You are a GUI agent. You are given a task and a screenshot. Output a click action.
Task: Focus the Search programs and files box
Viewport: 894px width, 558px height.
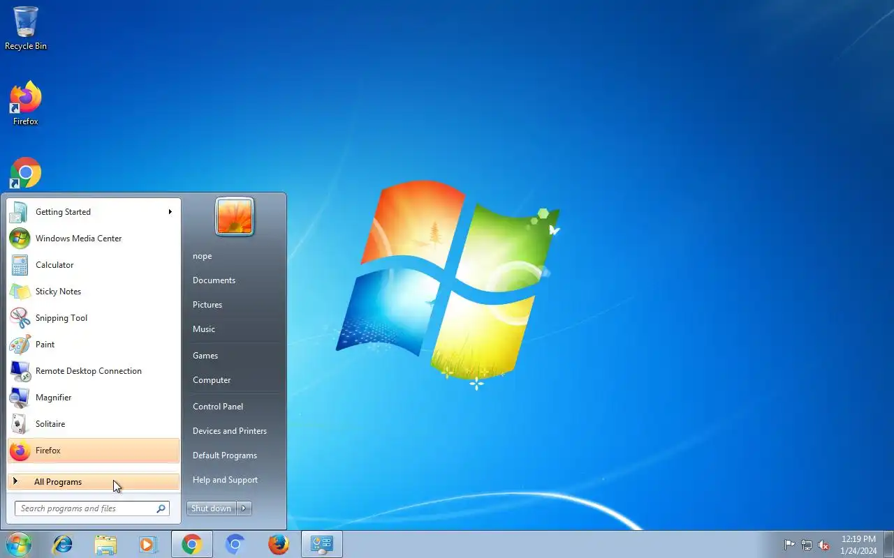pyautogui.click(x=92, y=508)
